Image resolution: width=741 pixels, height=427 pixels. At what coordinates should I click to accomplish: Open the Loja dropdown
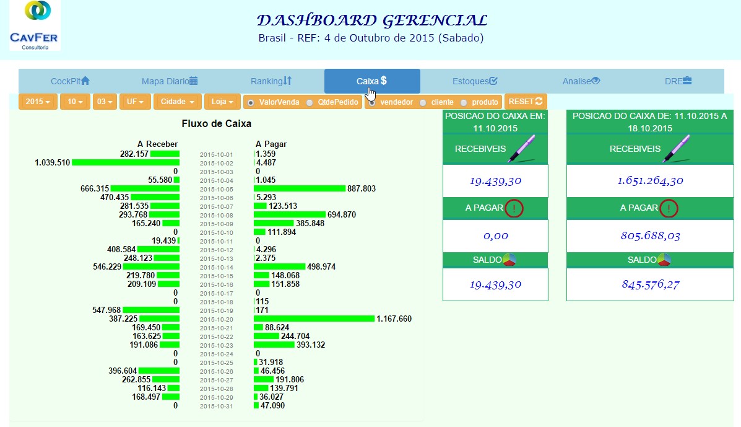coord(222,102)
